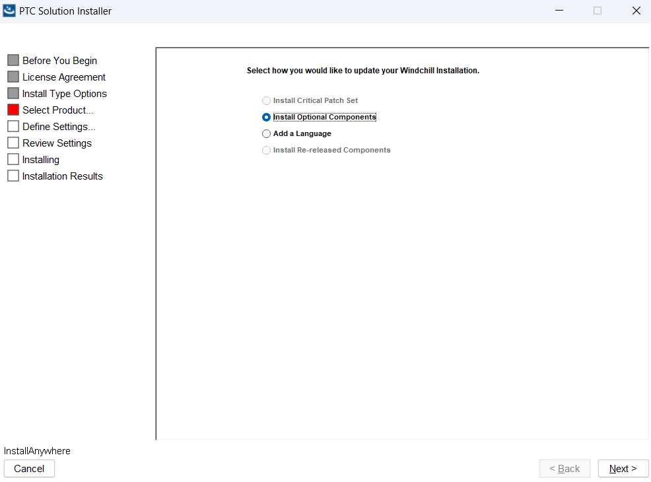
Task: Click the 'Installation Results' step label
Action: [62, 176]
